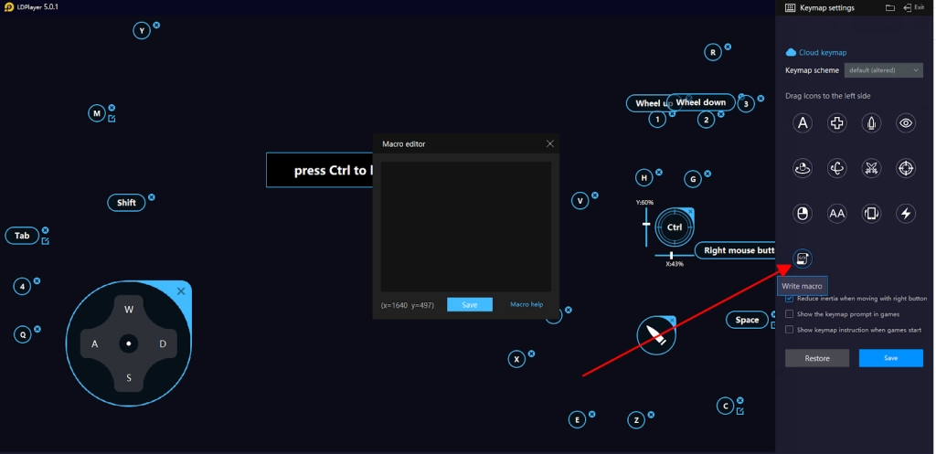Save the macro in Macro editor
The width and height of the screenshot is (936, 454).
coord(469,305)
